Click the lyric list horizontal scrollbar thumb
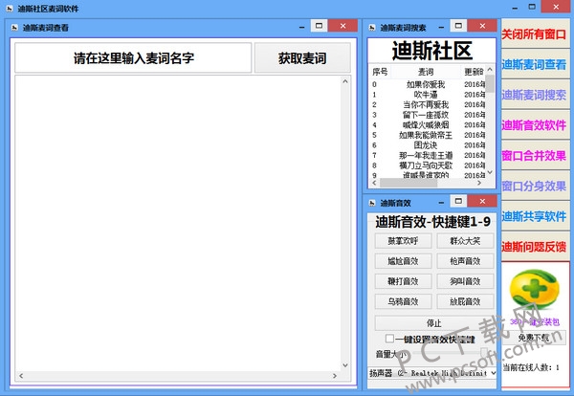This screenshot has height=396, width=574. click(408, 183)
